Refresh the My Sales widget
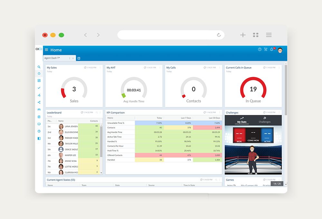 pyautogui.click(x=85, y=68)
